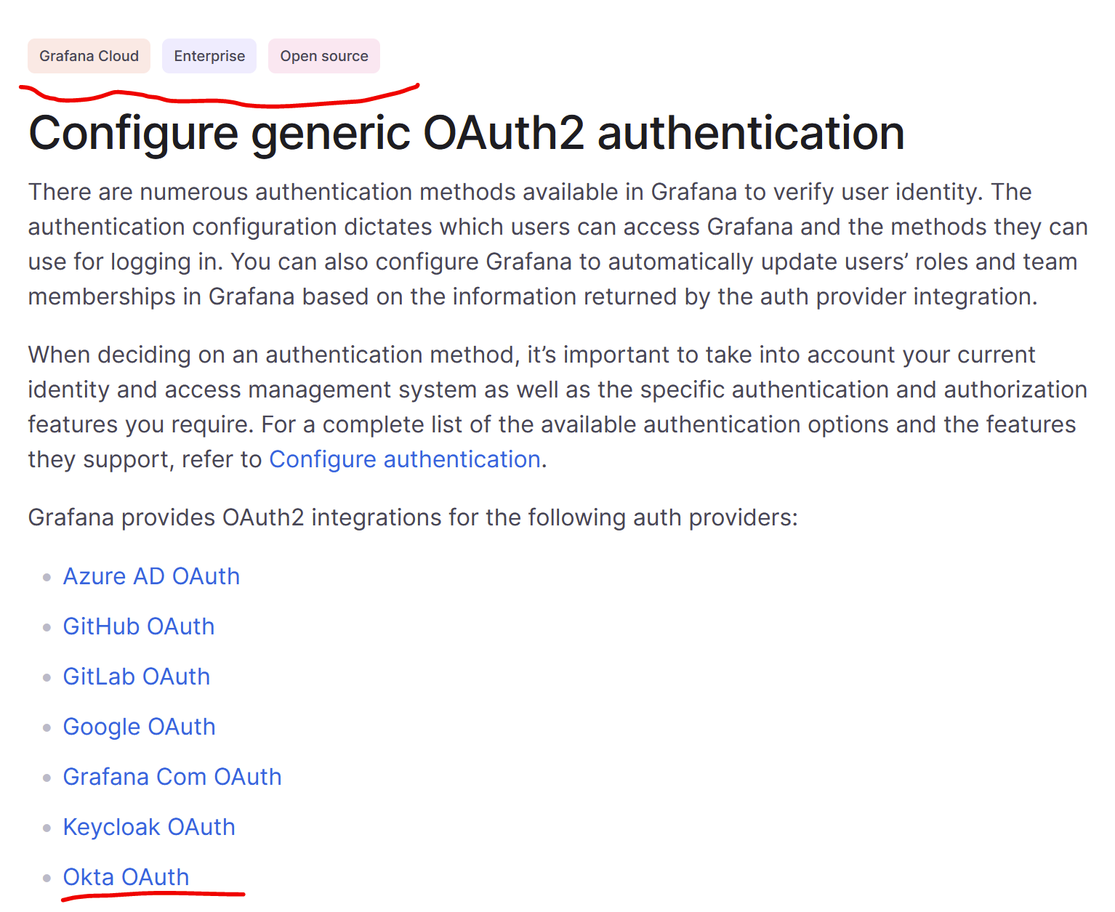
Task: Open the GitHub OAuth documentation
Action: pos(138,626)
